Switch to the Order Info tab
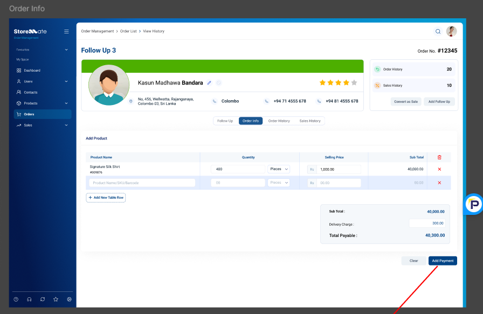The height and width of the screenshot is (314, 483). 251,121
